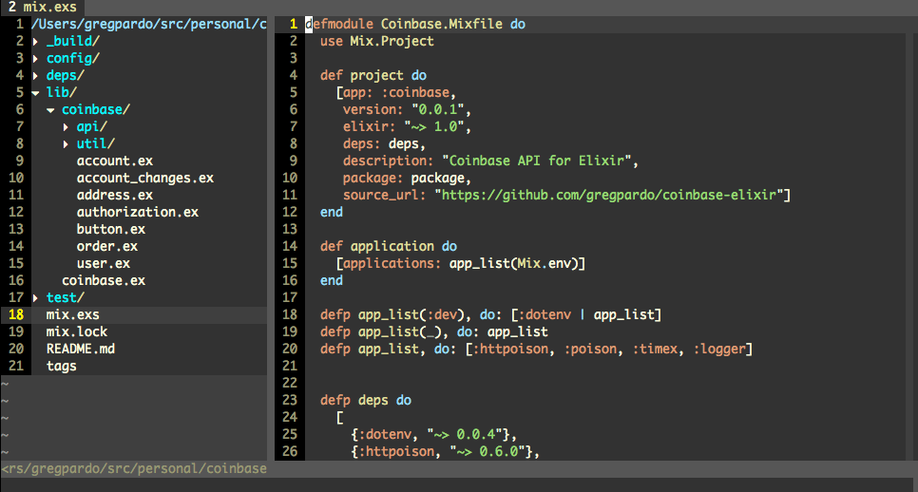This screenshot has height=492, width=918.
Task: Open button.ex file
Action: tap(111, 229)
